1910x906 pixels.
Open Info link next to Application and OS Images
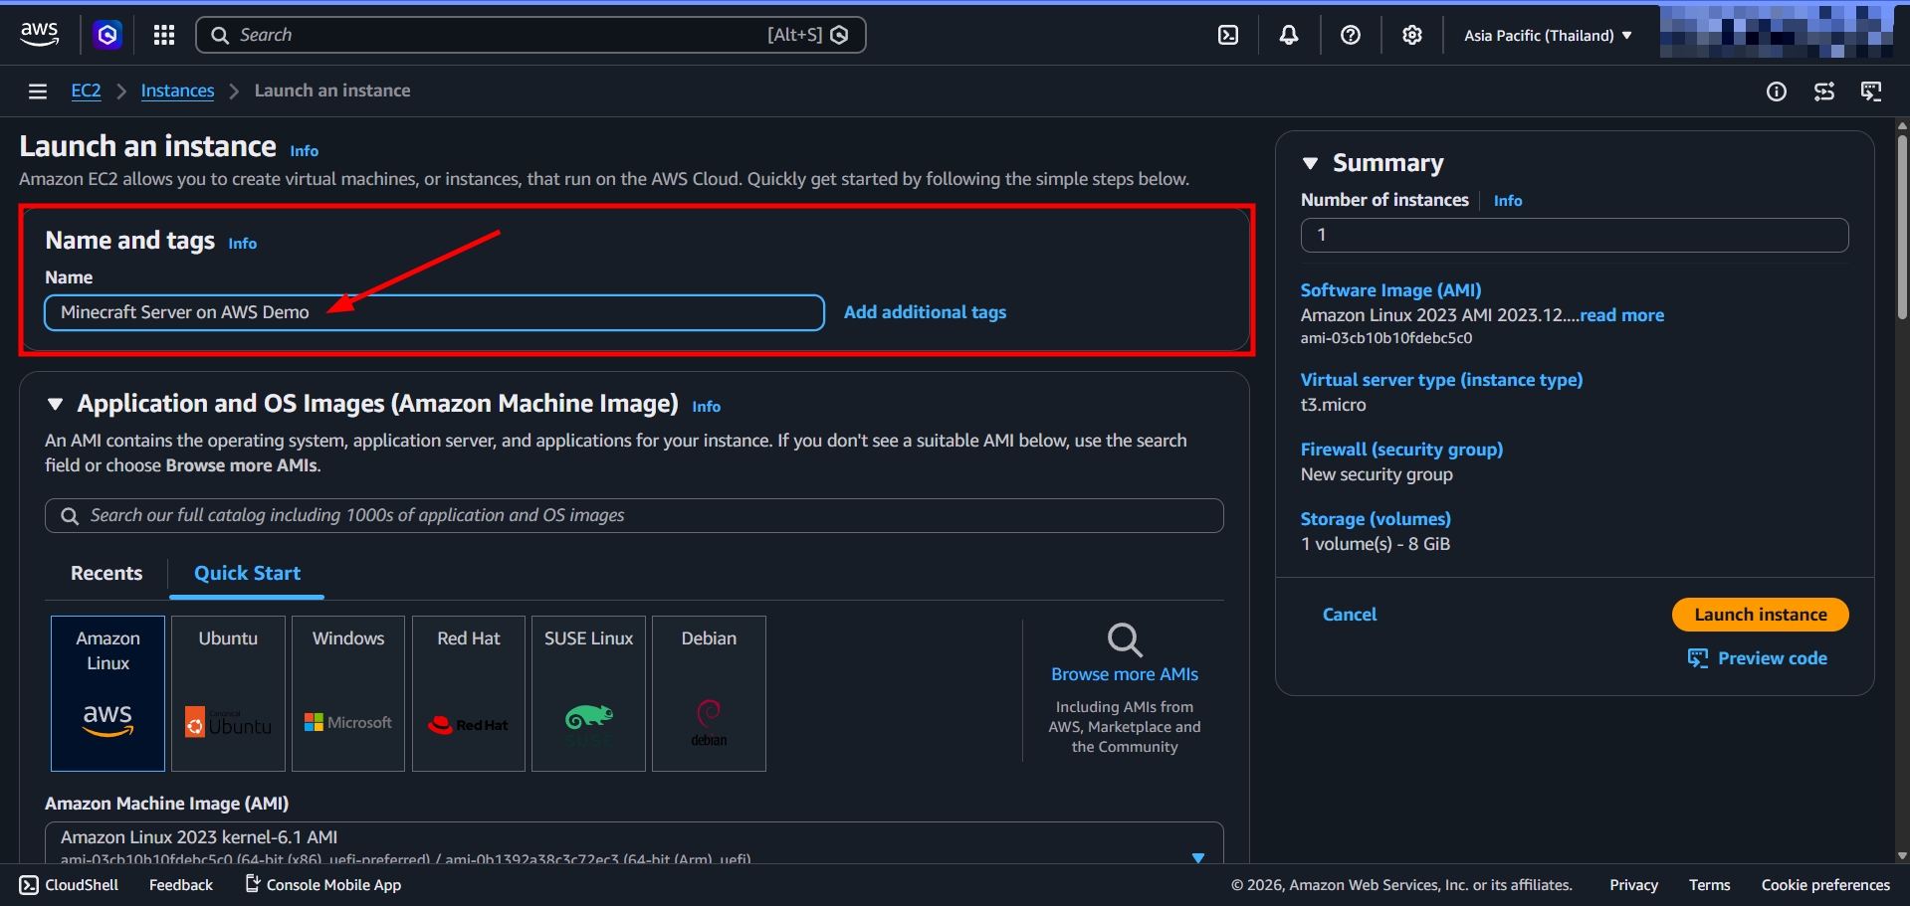coord(707,407)
